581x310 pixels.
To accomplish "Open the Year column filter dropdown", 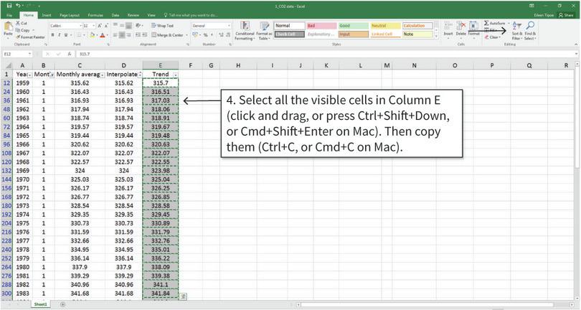I will coord(29,75).
